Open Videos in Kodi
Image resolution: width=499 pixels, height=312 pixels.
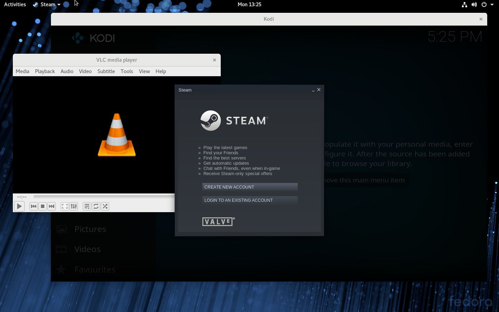[87, 249]
